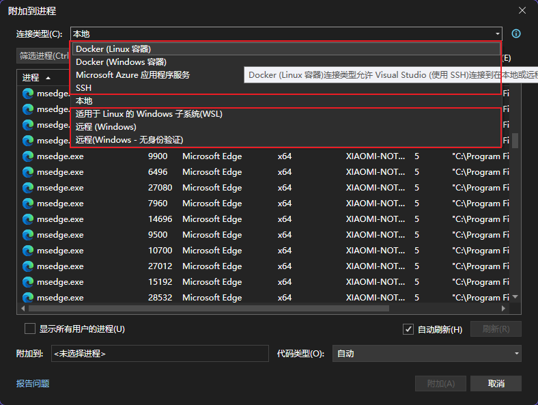Collapse the 连接类型 dropdown arrow

(497, 33)
